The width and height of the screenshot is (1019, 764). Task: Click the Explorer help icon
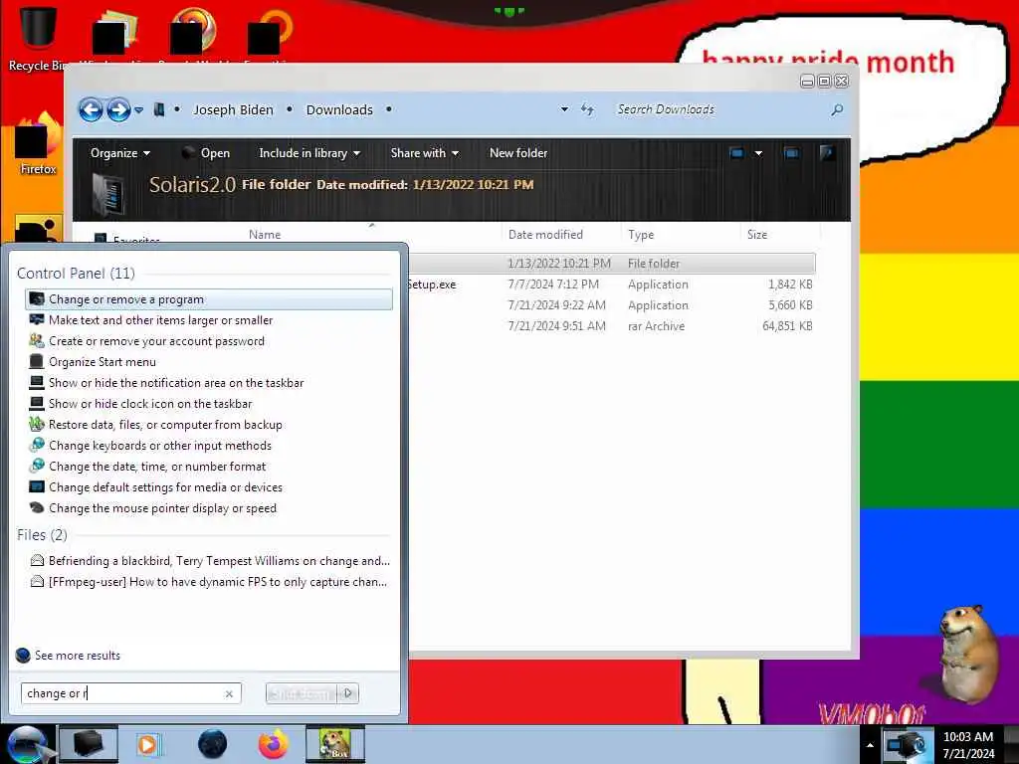coord(827,153)
